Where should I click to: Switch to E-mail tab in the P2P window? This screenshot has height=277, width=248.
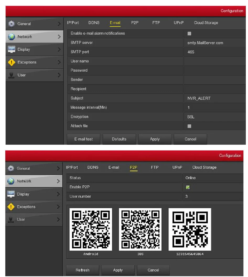click(114, 167)
